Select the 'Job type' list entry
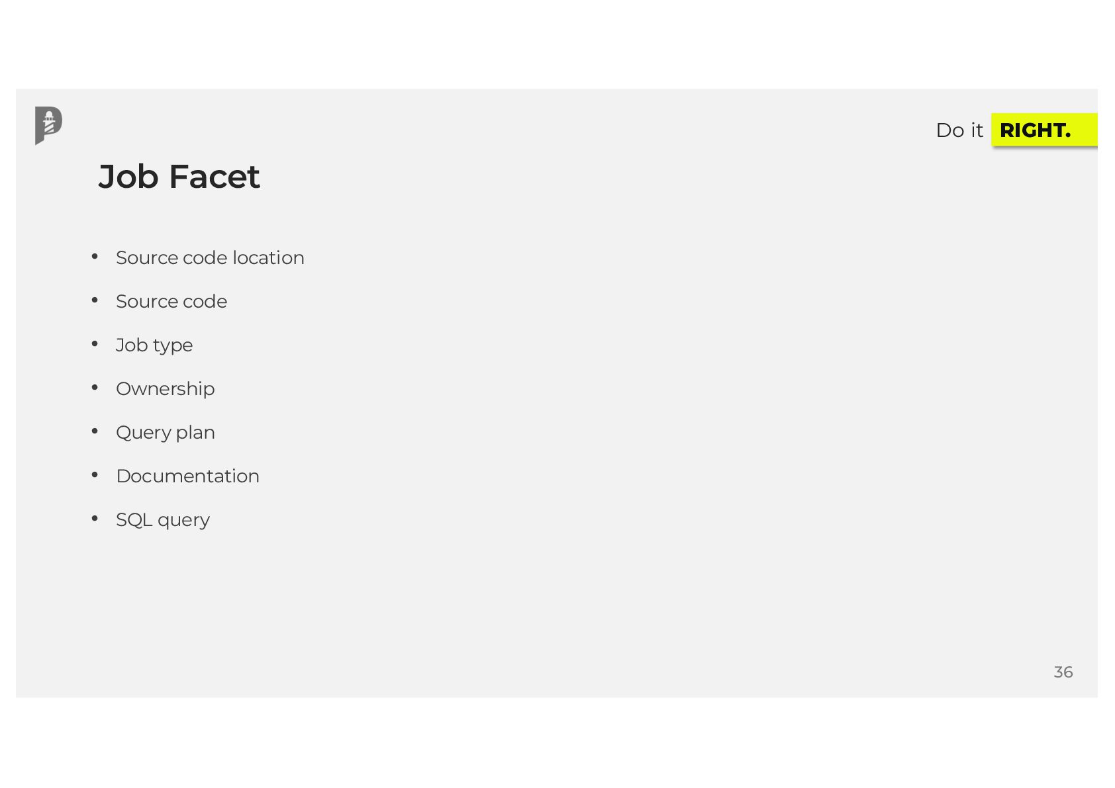This screenshot has width=1115, height=788. pyautogui.click(x=154, y=345)
